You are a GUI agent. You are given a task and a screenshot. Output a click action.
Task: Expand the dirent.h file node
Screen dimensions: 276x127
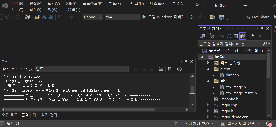coord(214,75)
